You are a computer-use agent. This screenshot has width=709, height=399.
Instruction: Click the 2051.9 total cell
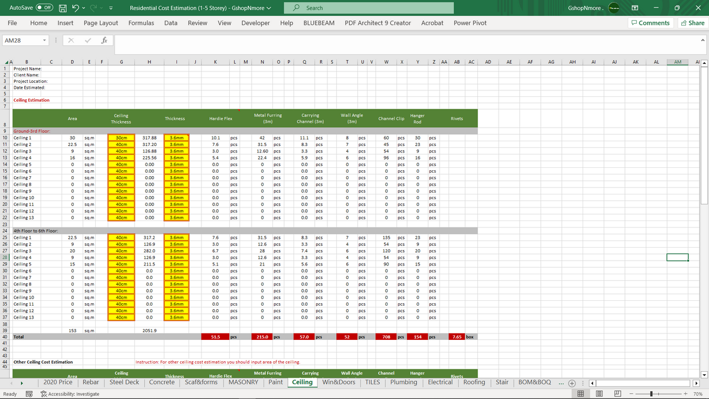click(149, 330)
